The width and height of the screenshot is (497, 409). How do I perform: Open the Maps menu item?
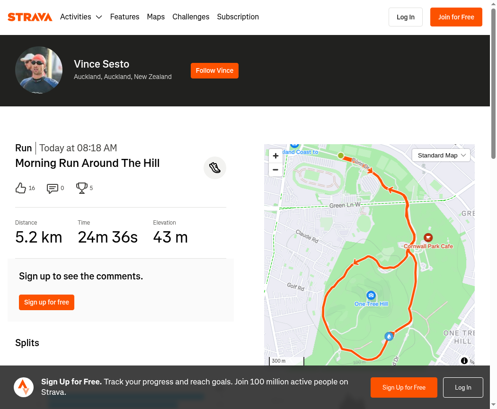click(x=156, y=17)
